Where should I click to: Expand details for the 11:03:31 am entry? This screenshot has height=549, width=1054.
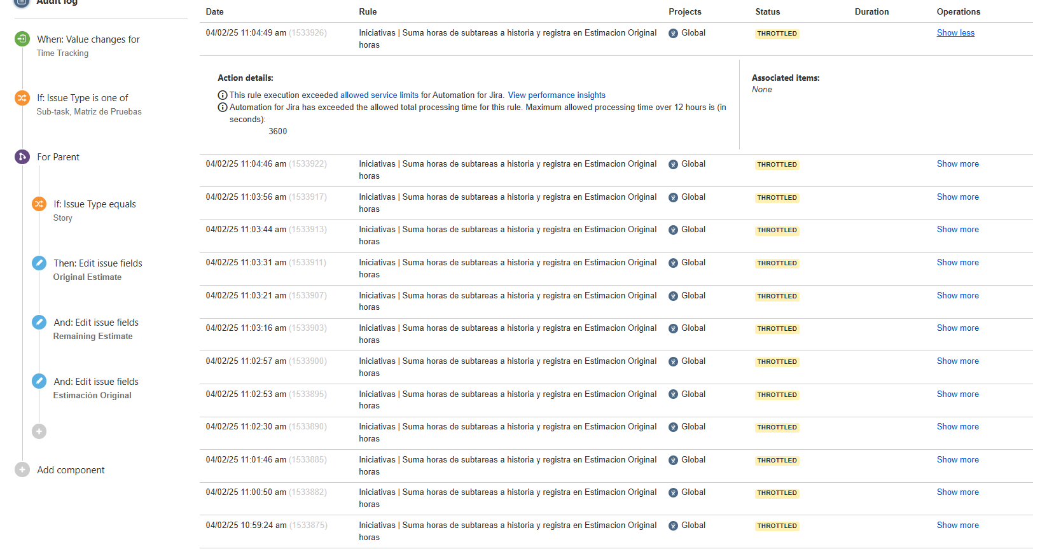pyautogui.click(x=958, y=263)
